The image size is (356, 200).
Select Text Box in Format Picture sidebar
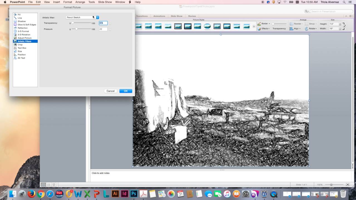tap(25, 48)
